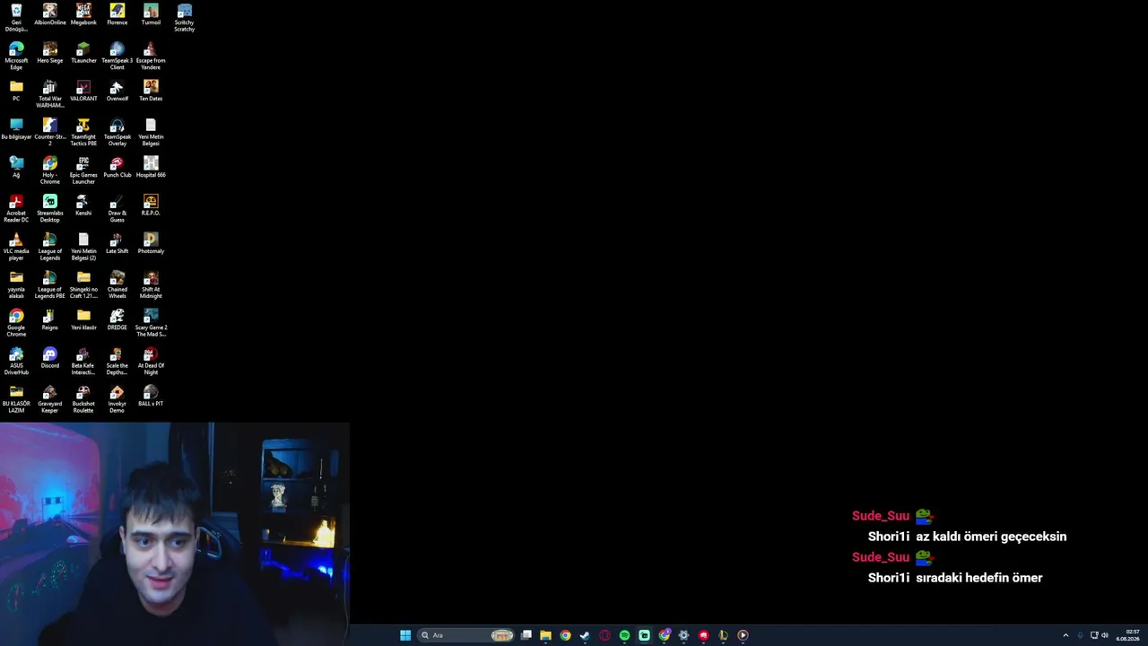The image size is (1148, 646).
Task: Select the VLC media player icon
Action: point(16,245)
